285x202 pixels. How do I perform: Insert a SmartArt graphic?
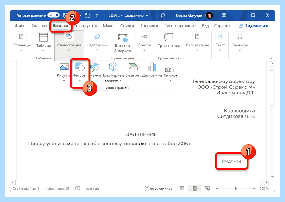[133, 70]
